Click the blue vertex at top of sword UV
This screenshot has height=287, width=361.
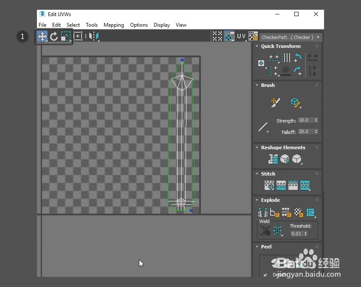tap(182, 60)
